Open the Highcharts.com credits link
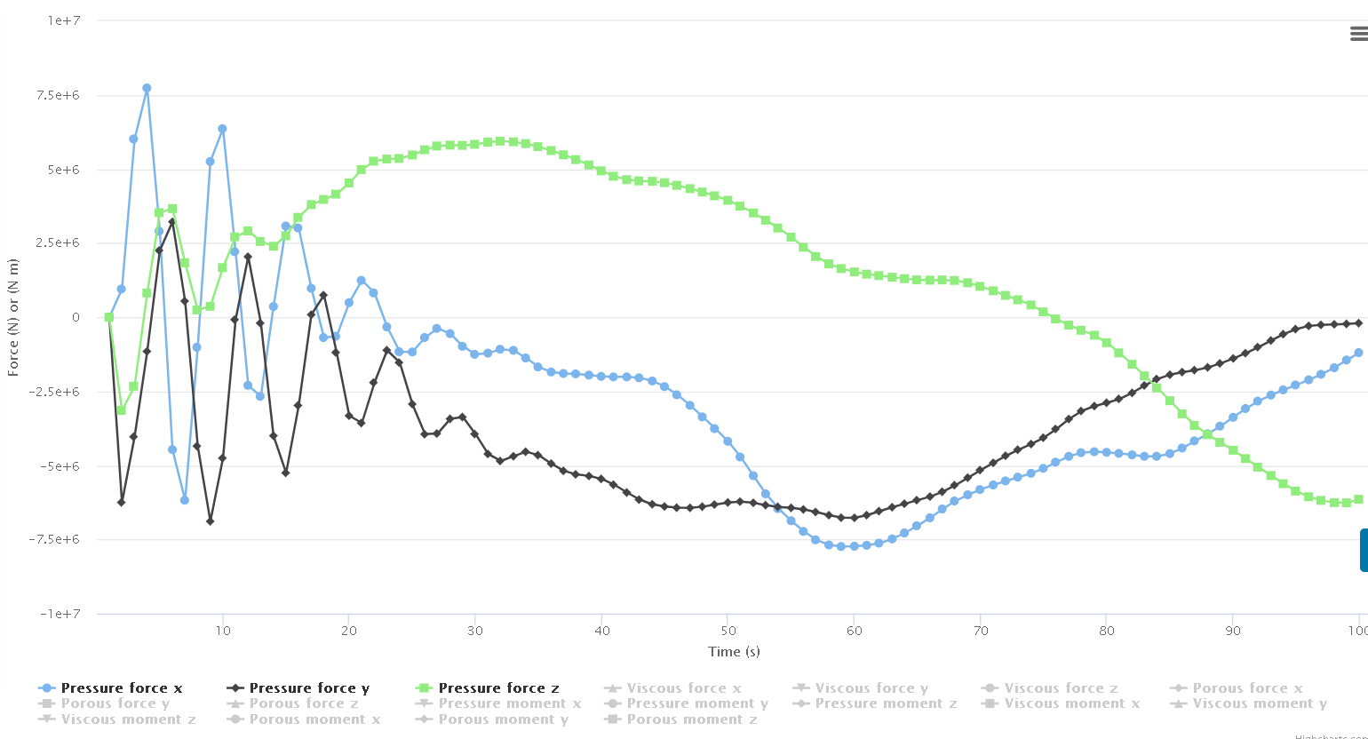 click(x=1330, y=736)
